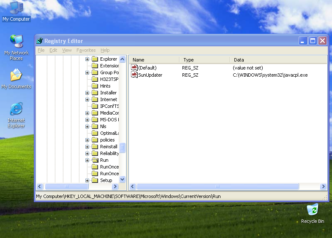The height and width of the screenshot is (238, 332).
Task: Click the policies folder icon
Action: (x=95, y=140)
